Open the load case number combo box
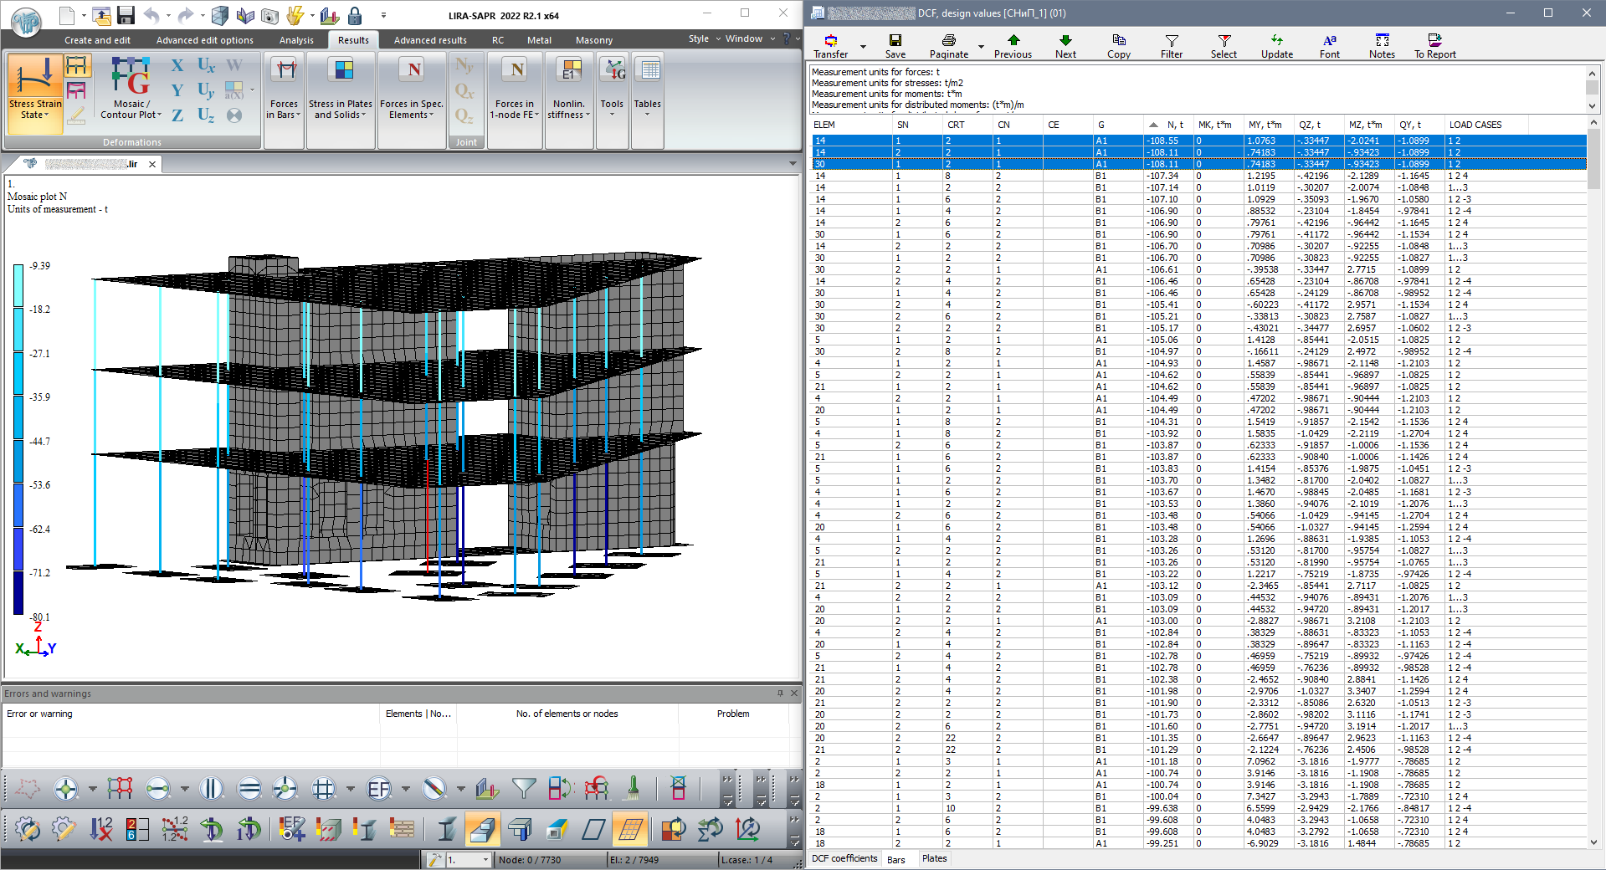Image resolution: width=1606 pixels, height=870 pixels. tap(485, 860)
